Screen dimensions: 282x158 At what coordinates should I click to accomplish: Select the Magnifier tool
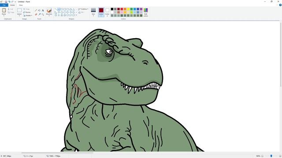[x=43, y=14]
